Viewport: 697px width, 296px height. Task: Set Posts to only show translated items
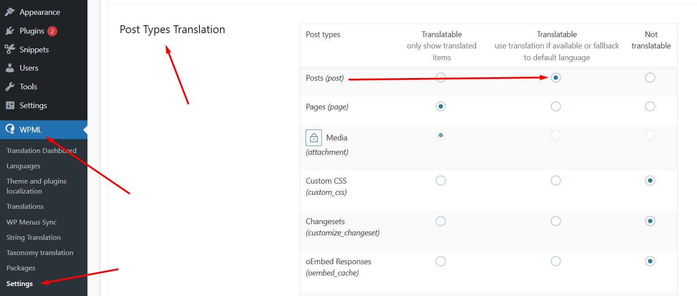tap(441, 78)
